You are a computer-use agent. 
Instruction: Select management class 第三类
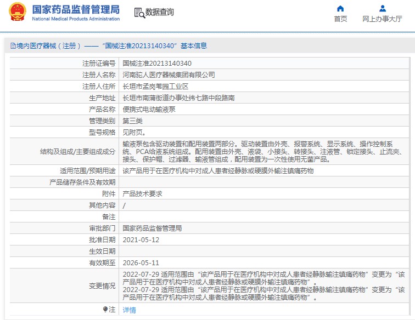pyautogui.click(x=132, y=121)
